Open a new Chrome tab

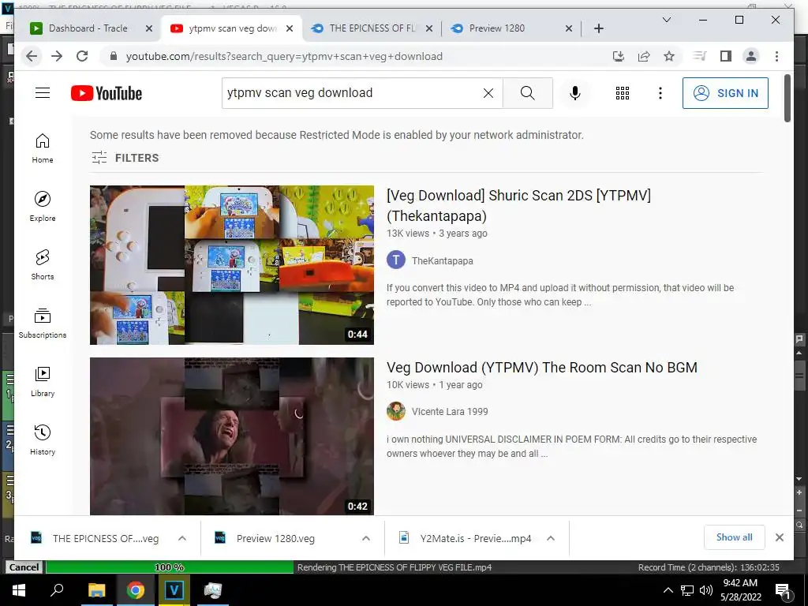click(598, 28)
